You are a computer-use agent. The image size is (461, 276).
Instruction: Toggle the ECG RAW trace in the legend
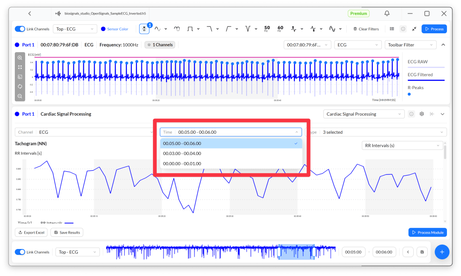[426, 63]
